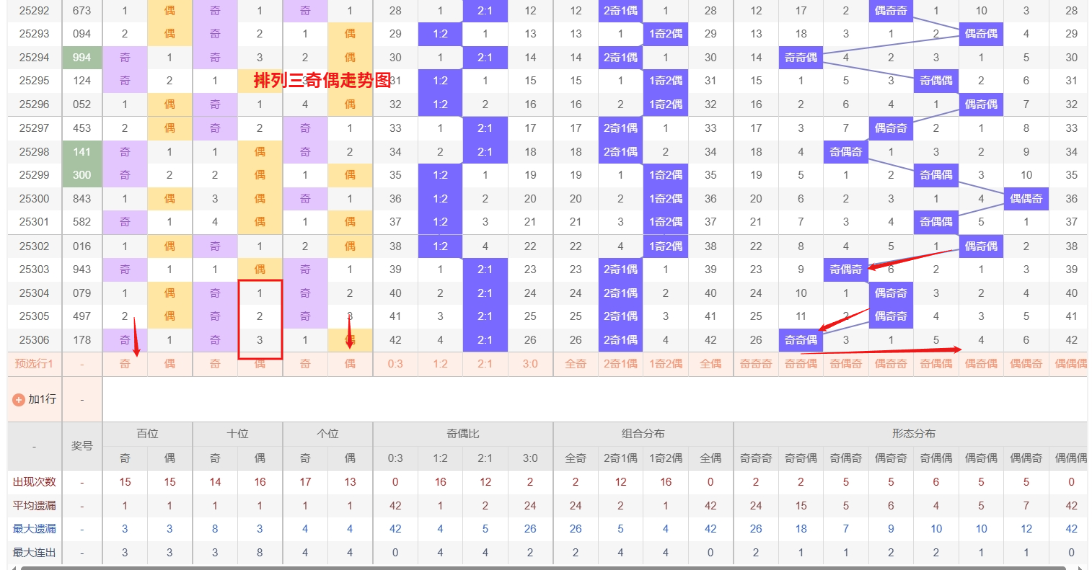Click the plus icon beside 加1行
The width and height of the screenshot is (1092, 570).
point(19,399)
